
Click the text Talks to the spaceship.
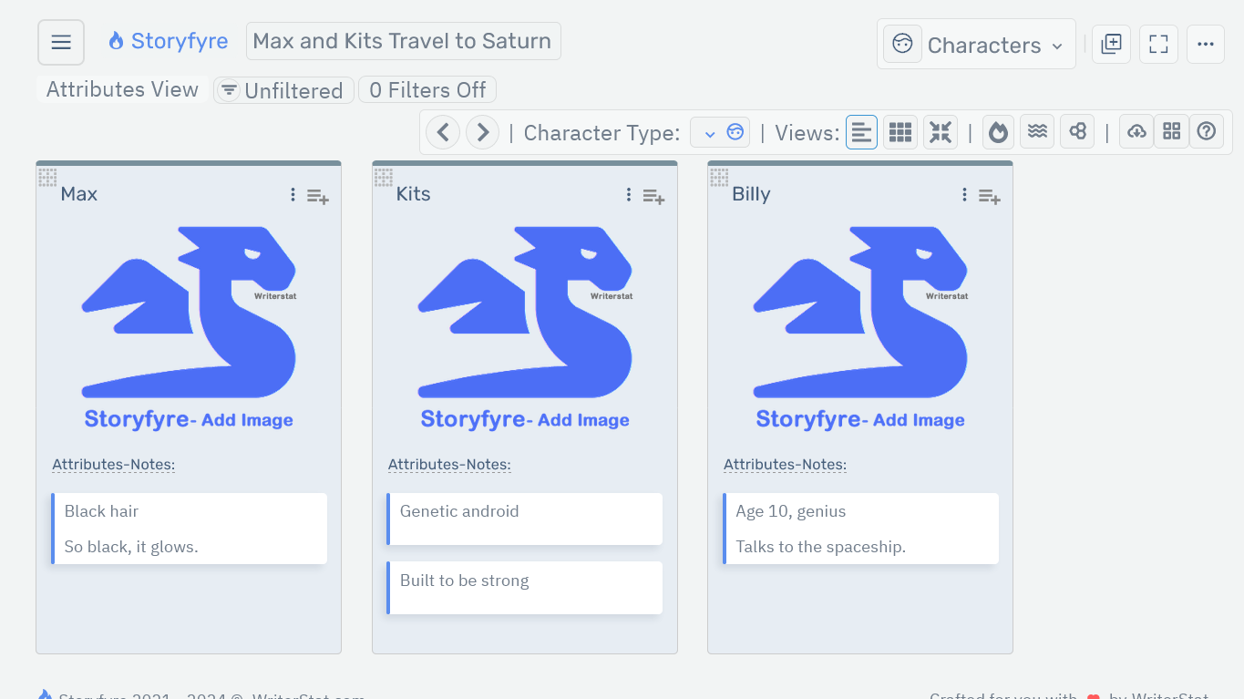click(821, 548)
